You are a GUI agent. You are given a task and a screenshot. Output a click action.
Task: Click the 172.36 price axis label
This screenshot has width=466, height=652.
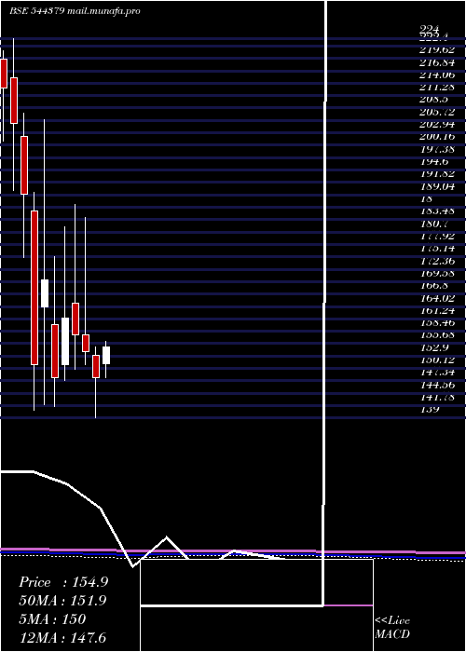pyautogui.click(x=437, y=261)
